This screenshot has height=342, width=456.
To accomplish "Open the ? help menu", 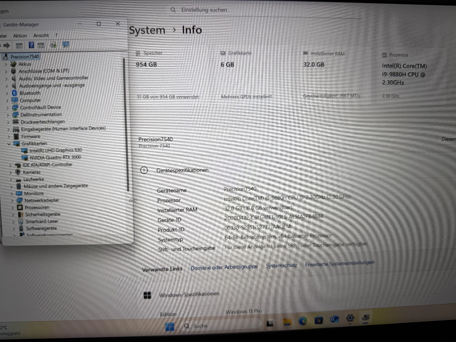I will tap(56, 35).
